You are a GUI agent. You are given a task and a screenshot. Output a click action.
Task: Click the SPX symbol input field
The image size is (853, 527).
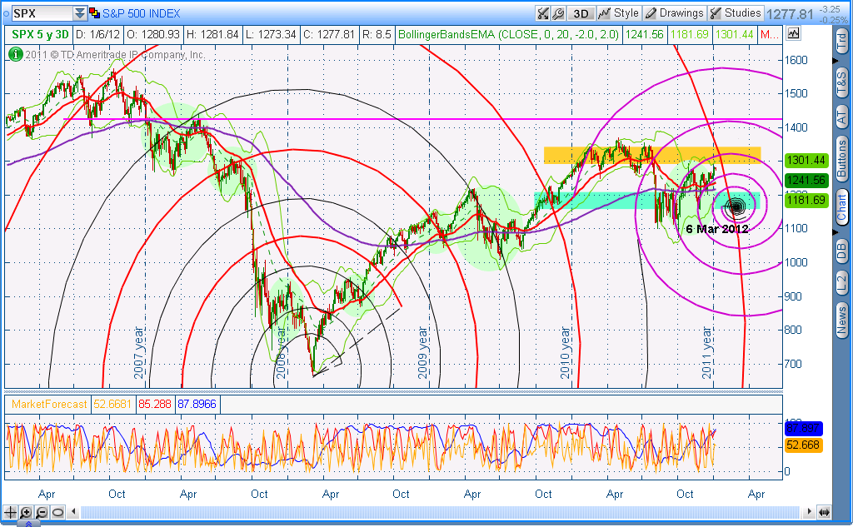coord(42,13)
